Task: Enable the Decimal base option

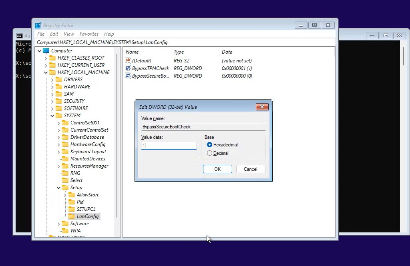Action: point(209,153)
